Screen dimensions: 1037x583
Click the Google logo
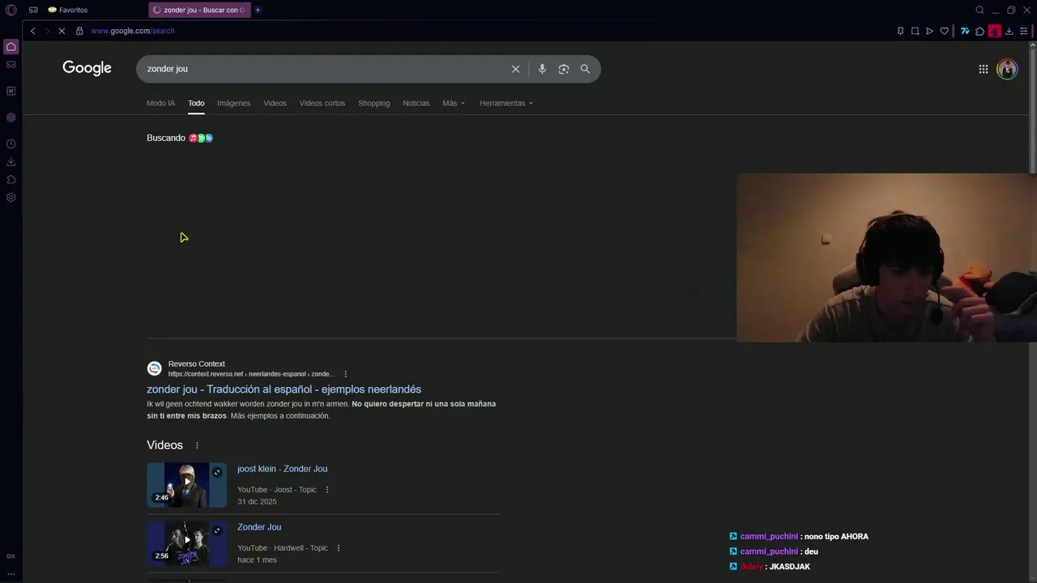pos(87,68)
